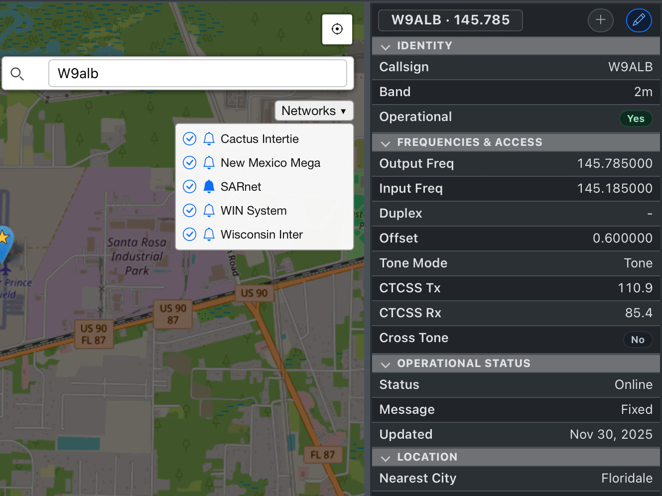Click the plus add button in header
This screenshot has width=662, height=496.
pos(600,20)
